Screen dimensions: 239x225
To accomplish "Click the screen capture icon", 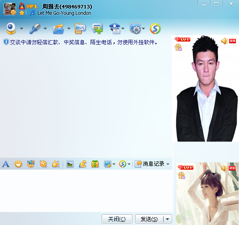I will pos(107,164).
